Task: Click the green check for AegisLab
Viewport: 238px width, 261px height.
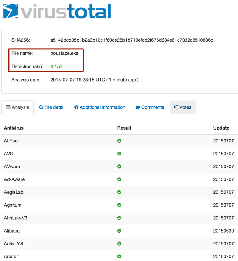Action: pos(119,192)
